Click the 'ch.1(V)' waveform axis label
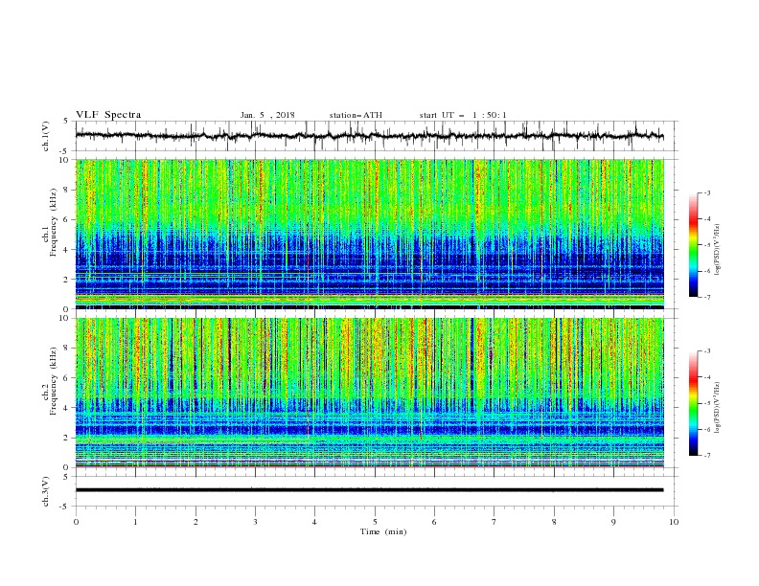This screenshot has height=586, width=759. (x=46, y=136)
